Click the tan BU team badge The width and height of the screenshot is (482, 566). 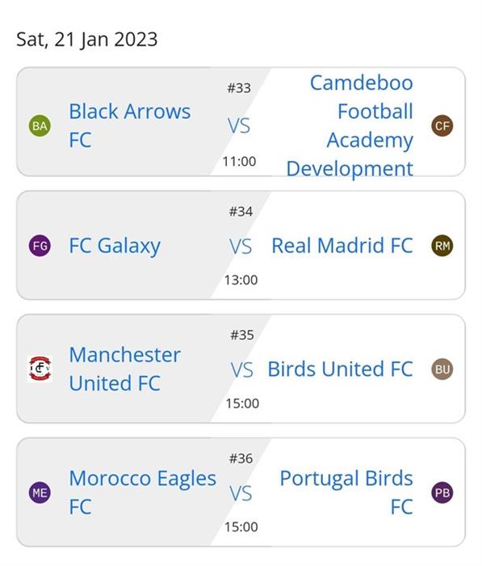442,370
